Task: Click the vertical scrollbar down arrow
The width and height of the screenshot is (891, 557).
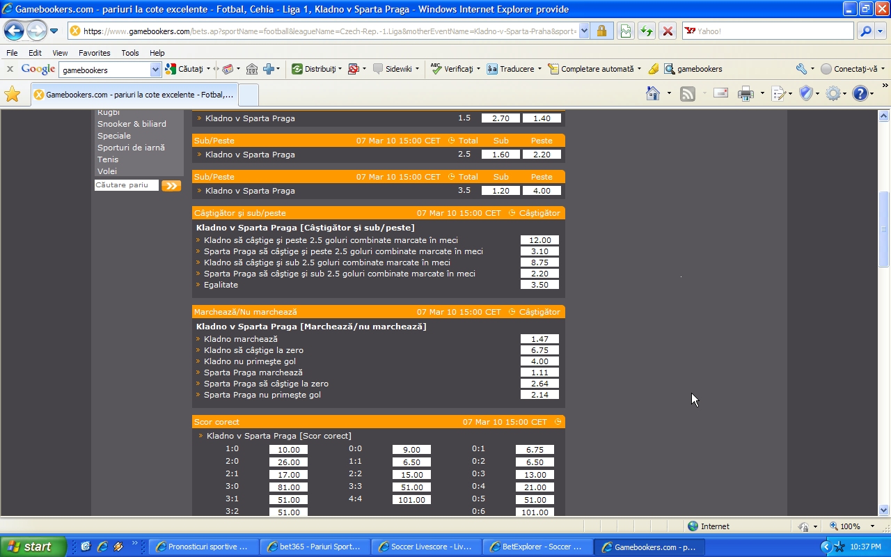Action: (884, 510)
